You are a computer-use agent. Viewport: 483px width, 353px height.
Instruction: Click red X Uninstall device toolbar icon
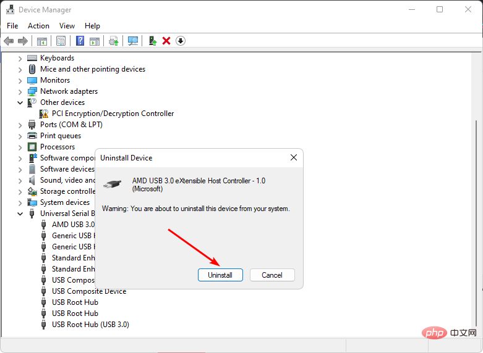(x=166, y=41)
